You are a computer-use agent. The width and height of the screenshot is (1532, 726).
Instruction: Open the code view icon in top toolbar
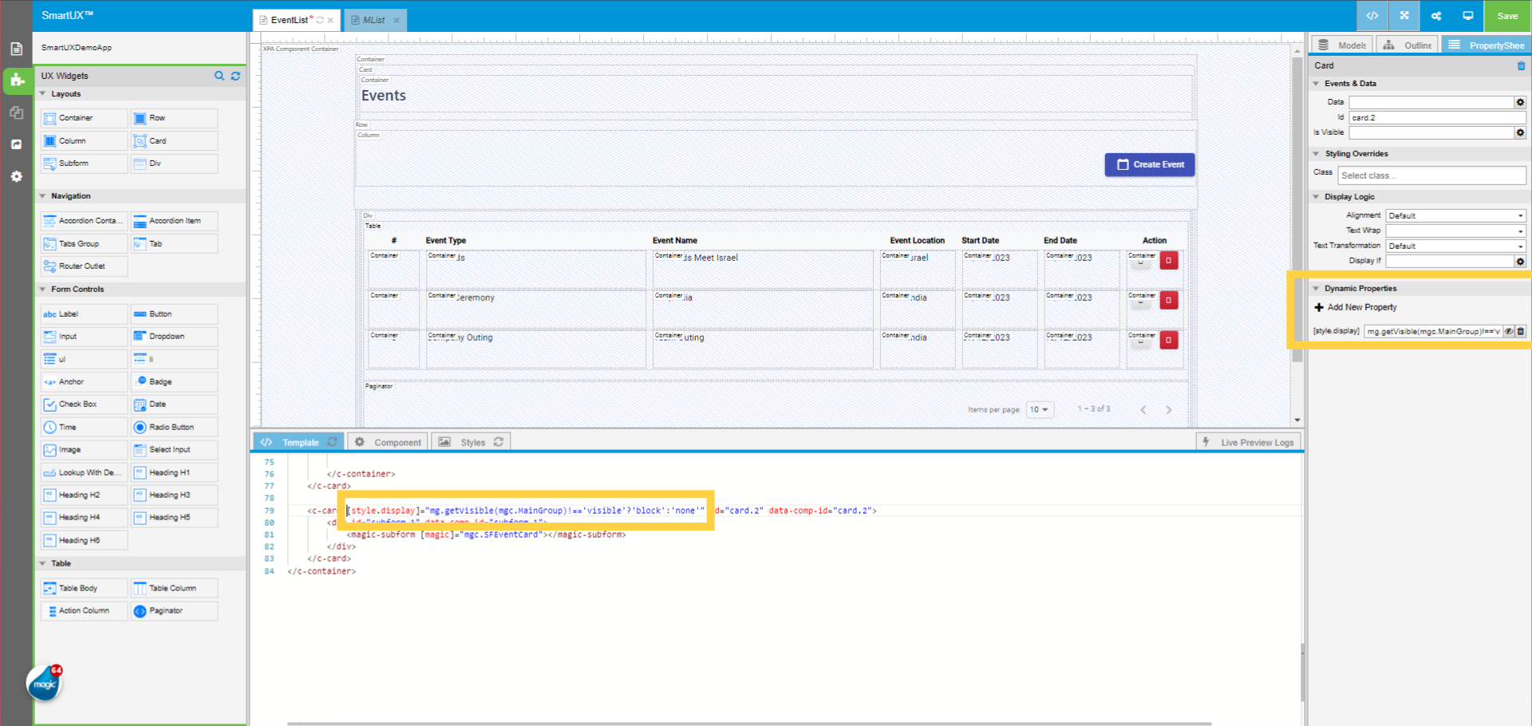pos(1372,15)
